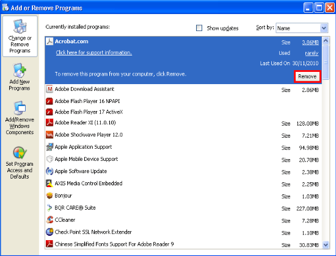Select Adobe Shockwave Player 12.0 icon

49,135
